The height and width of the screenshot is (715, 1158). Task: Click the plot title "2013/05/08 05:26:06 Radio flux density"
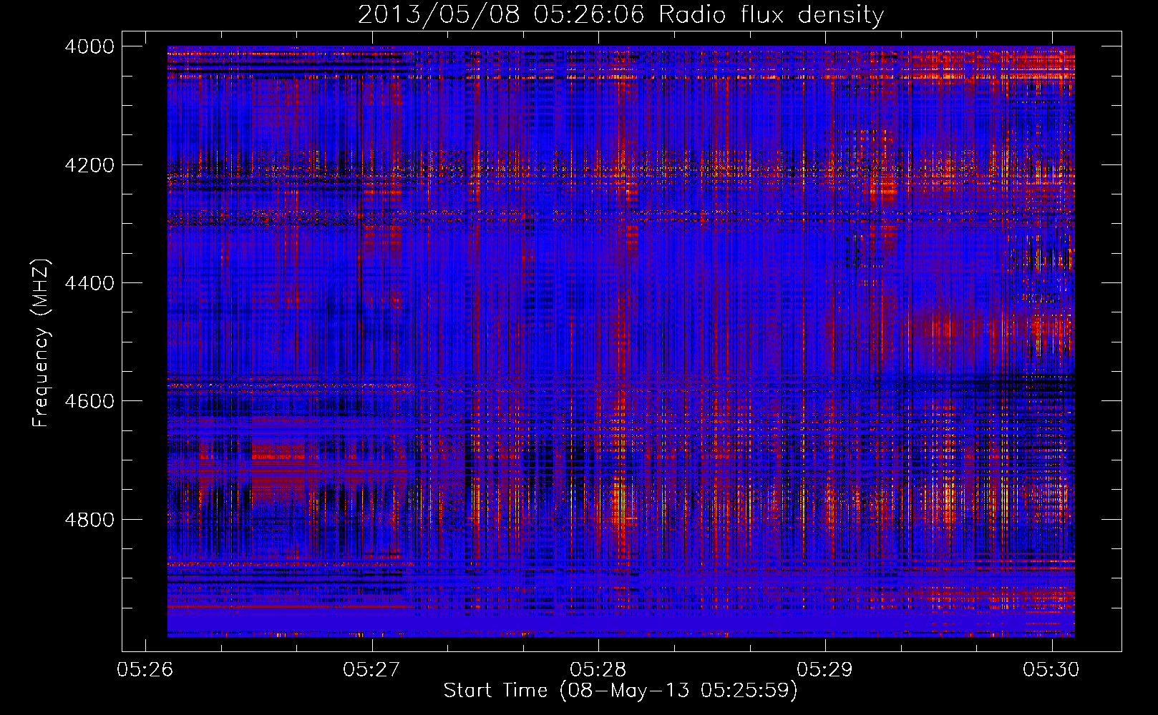pos(621,15)
